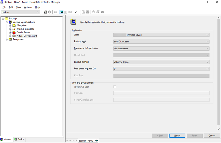Click the greyed gear-patterned toolbar icon
Screen dimensions: 221x143
click(88, 12)
